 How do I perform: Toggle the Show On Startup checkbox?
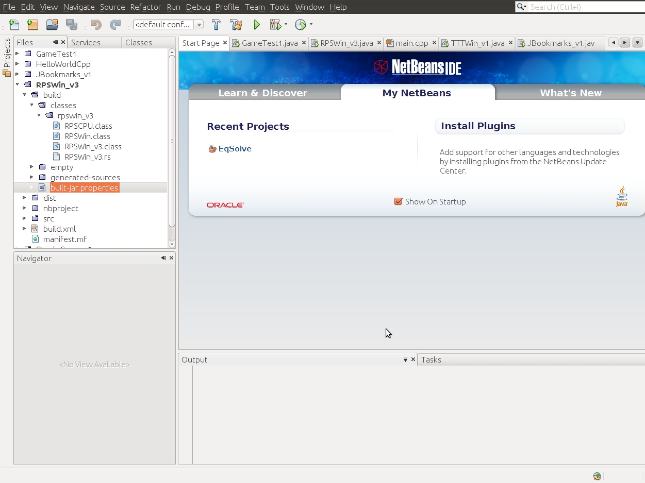(x=398, y=201)
